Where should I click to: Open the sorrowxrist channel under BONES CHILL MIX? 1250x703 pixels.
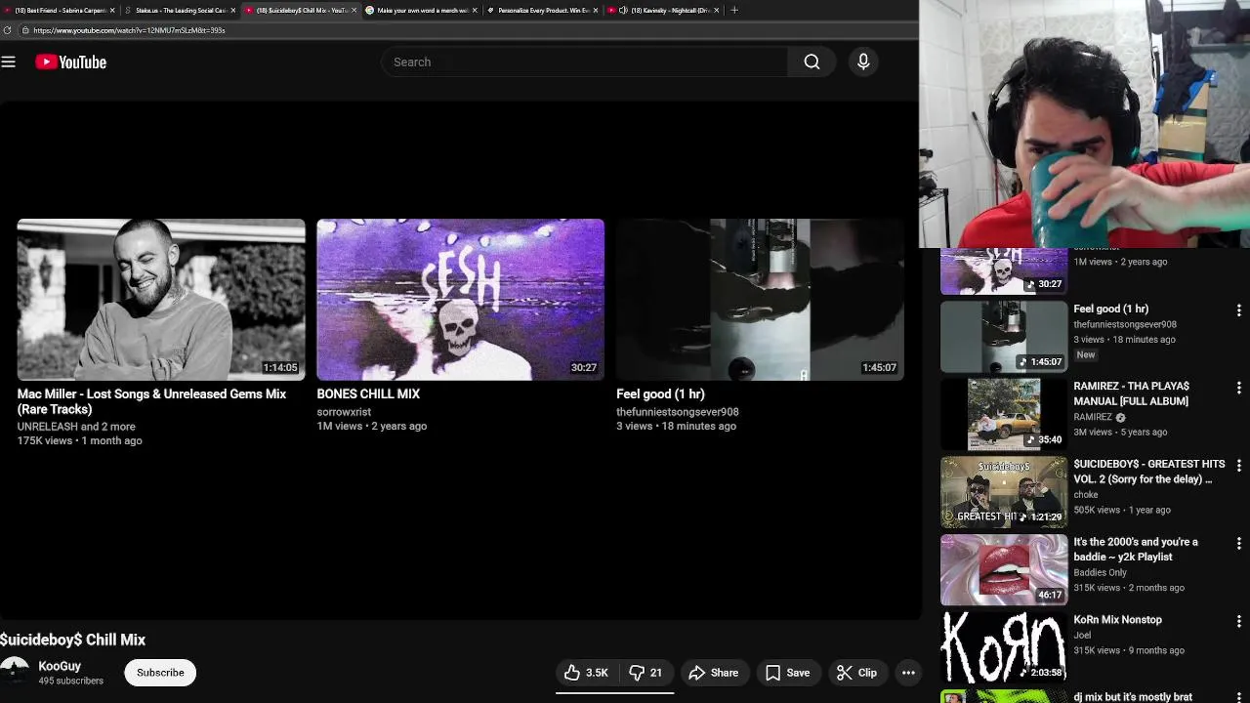(344, 412)
